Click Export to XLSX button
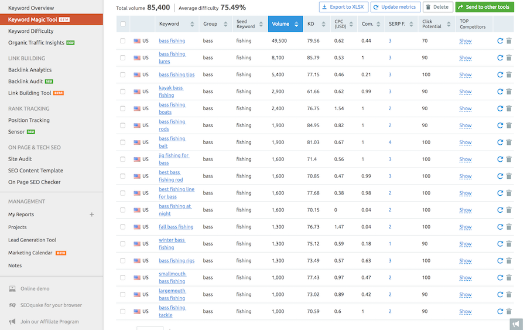The height and width of the screenshot is (330, 527). (x=344, y=6)
